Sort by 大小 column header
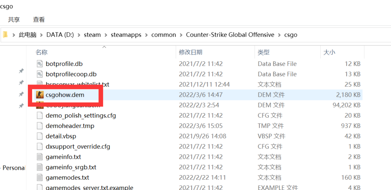Image resolution: width=391 pixels, height=190 pixels. point(329,52)
